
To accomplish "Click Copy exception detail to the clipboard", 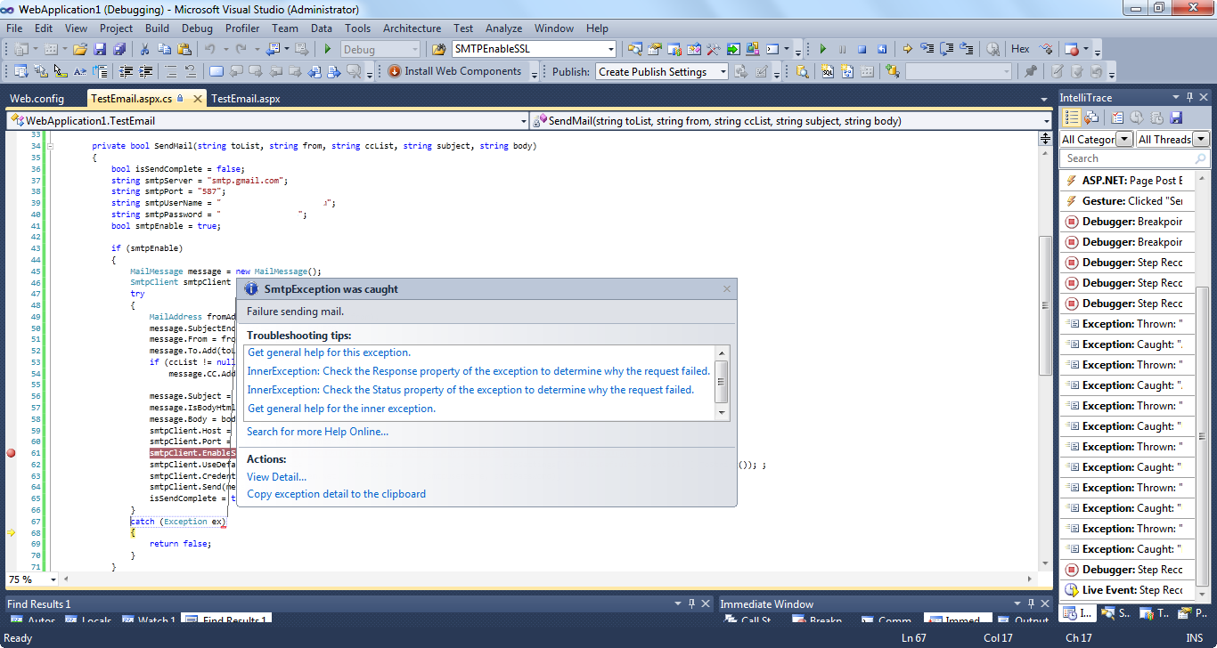I will (336, 494).
